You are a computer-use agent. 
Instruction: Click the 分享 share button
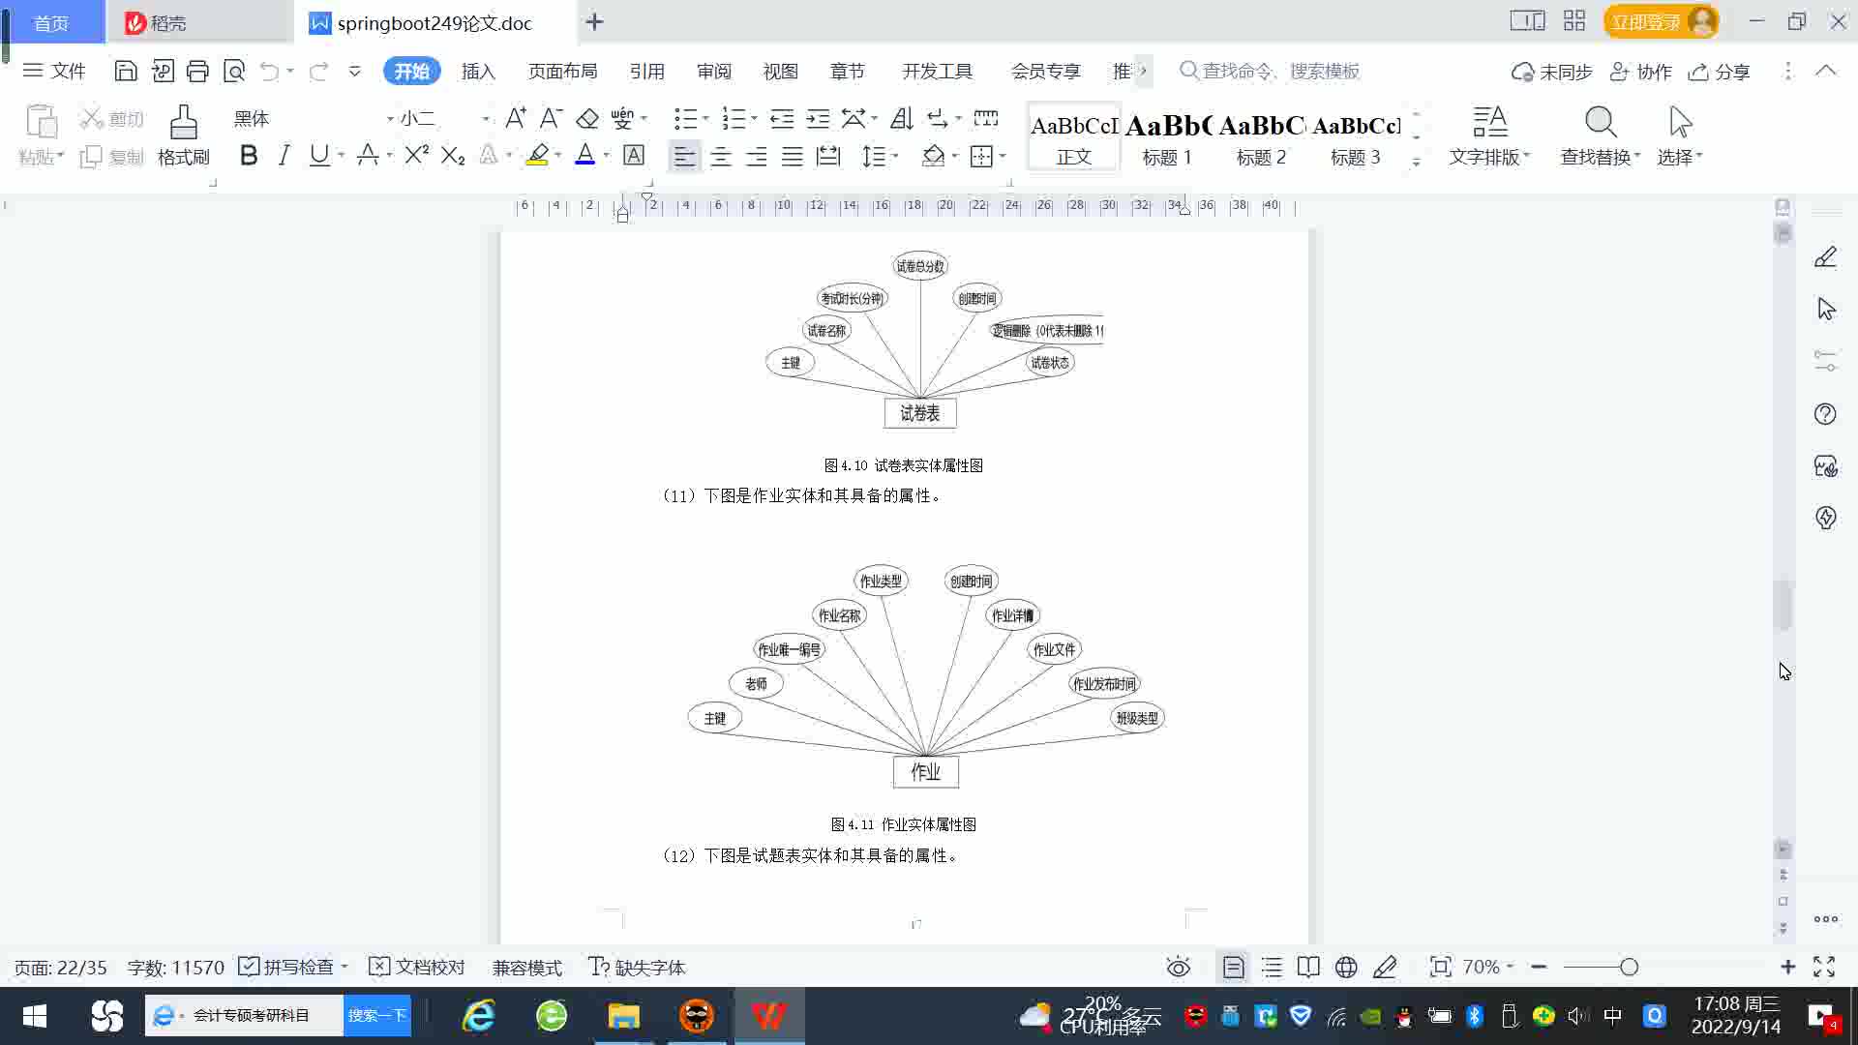[x=1720, y=72]
